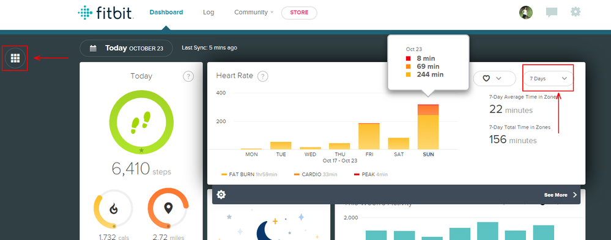
Task: Open the messages chat bubble icon
Action: (552, 12)
